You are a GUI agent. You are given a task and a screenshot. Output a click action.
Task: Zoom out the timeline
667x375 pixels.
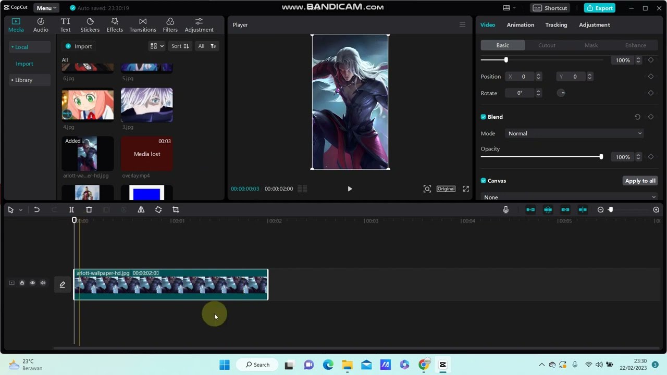click(x=600, y=209)
